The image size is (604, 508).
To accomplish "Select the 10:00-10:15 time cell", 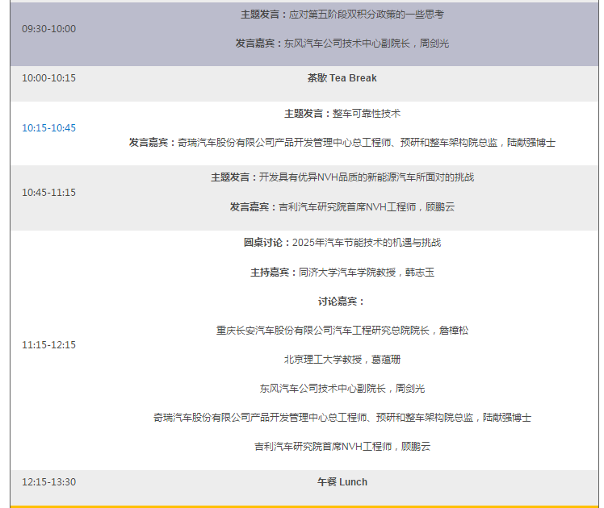I will pyautogui.click(x=48, y=78).
